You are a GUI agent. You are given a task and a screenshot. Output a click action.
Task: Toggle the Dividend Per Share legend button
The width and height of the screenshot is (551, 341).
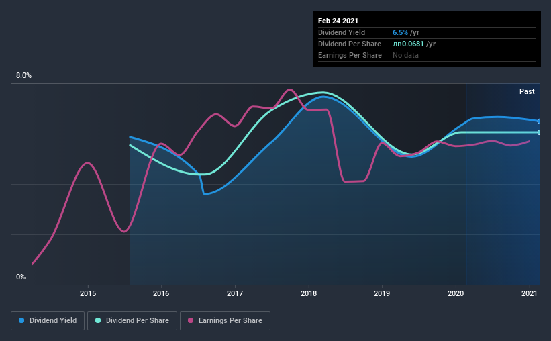(132, 321)
